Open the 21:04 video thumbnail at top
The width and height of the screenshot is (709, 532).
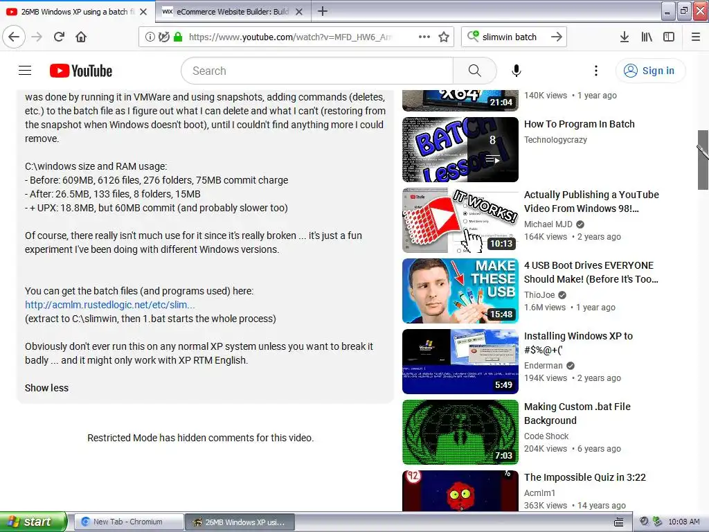pos(460,100)
